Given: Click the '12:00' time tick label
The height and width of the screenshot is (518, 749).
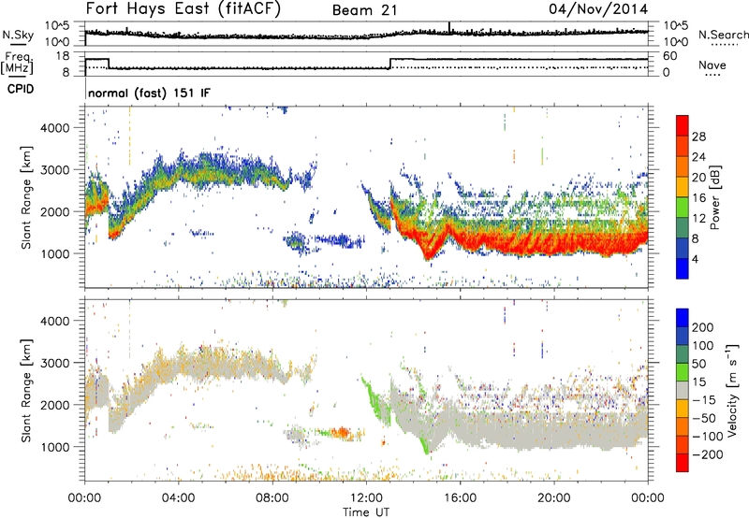Looking at the screenshot, I should point(366,498).
